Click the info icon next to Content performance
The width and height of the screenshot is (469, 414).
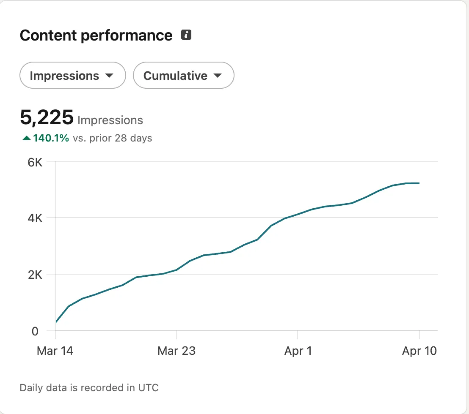(186, 35)
